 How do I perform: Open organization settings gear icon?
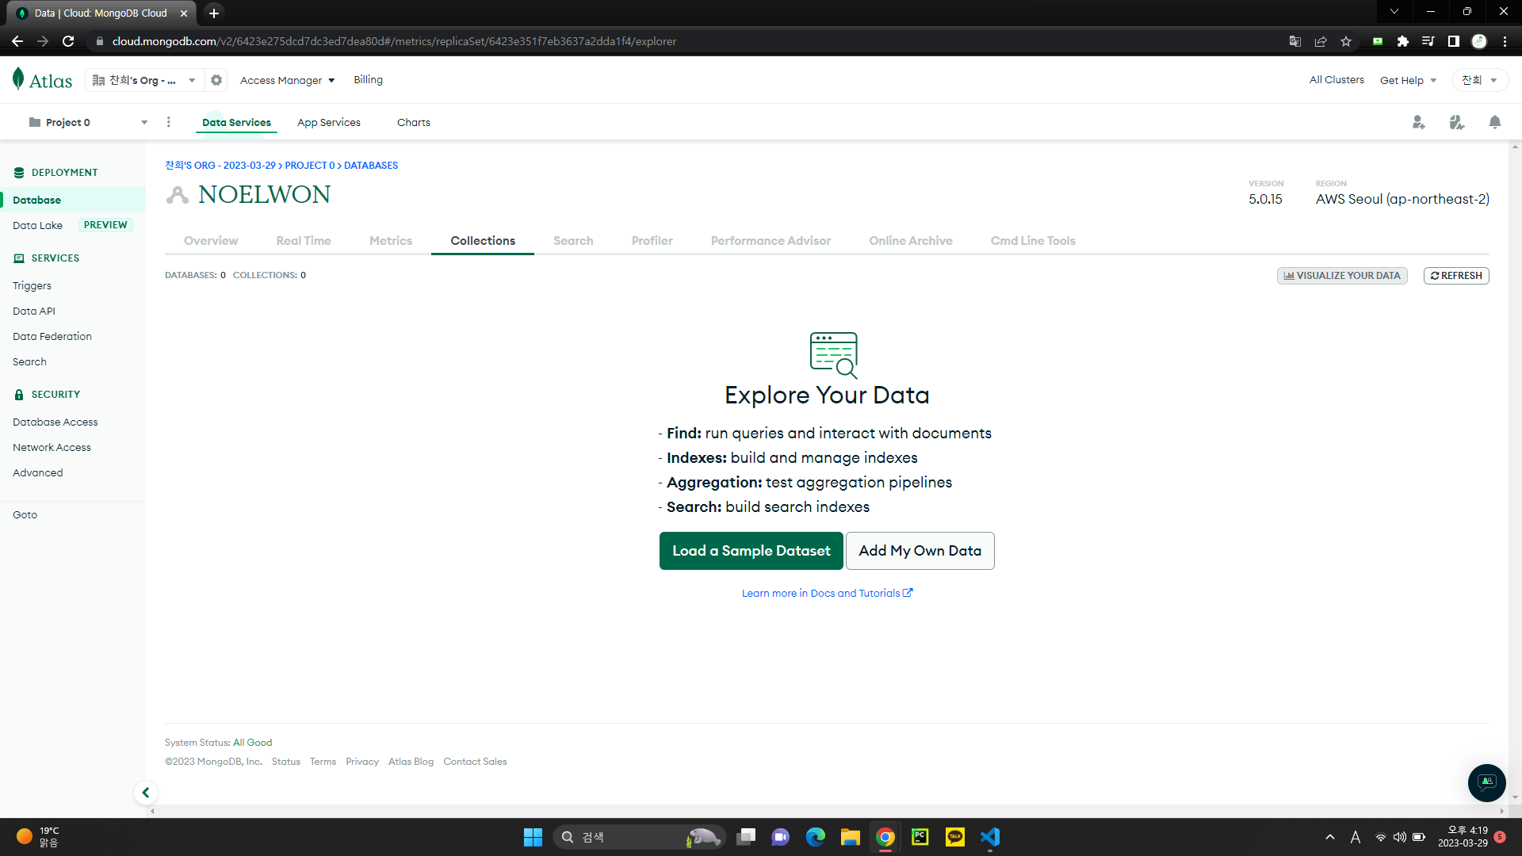[x=216, y=80]
